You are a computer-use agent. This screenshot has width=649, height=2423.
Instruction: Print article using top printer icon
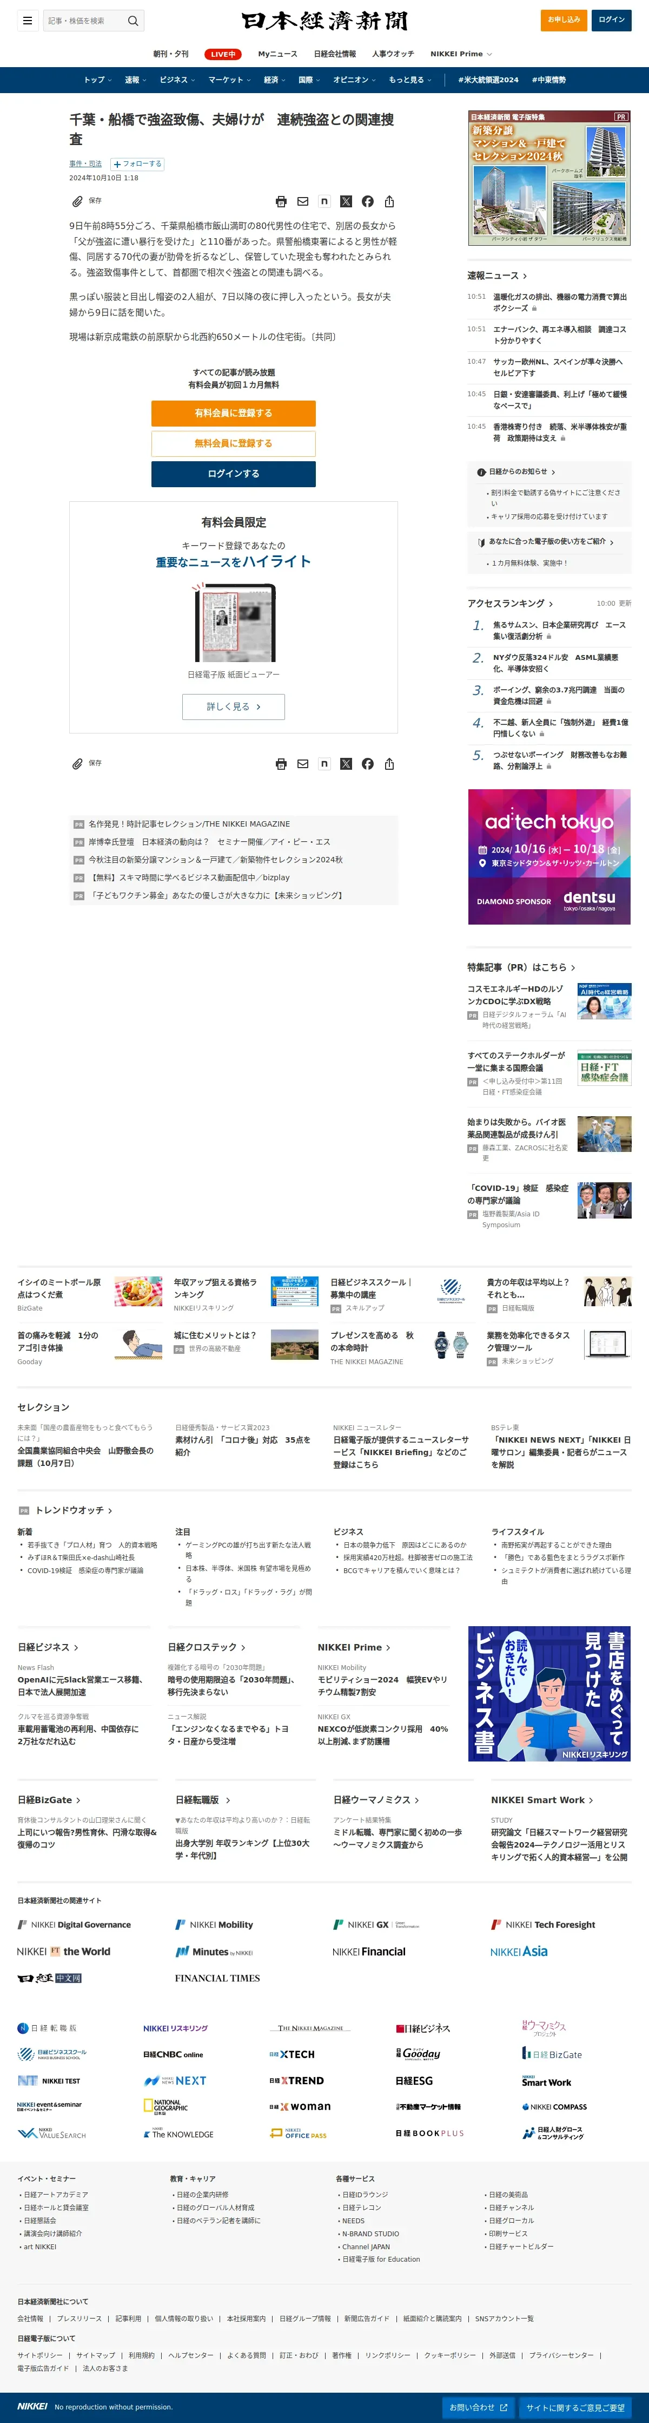pos(281,201)
